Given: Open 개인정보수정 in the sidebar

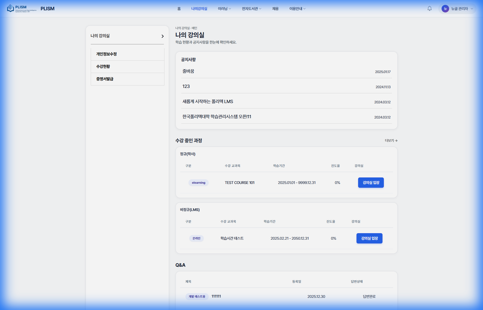Looking at the screenshot, I should (x=106, y=54).
